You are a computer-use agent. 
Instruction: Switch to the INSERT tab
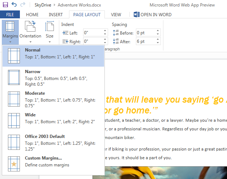pos(56,15)
